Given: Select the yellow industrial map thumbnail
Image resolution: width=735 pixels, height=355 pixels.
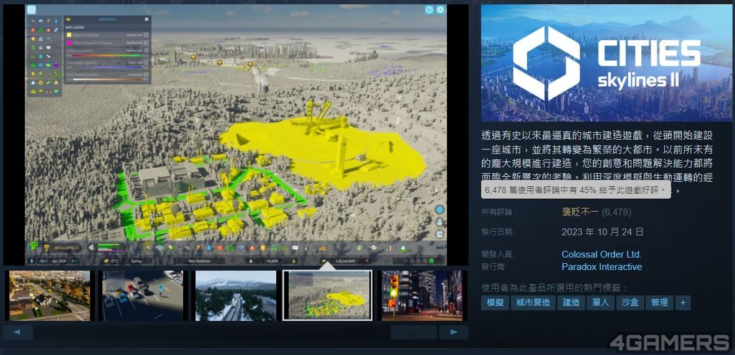Looking at the screenshot, I should pos(328,295).
